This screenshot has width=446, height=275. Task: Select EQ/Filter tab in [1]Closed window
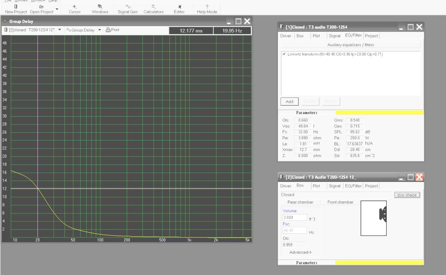(353, 35)
